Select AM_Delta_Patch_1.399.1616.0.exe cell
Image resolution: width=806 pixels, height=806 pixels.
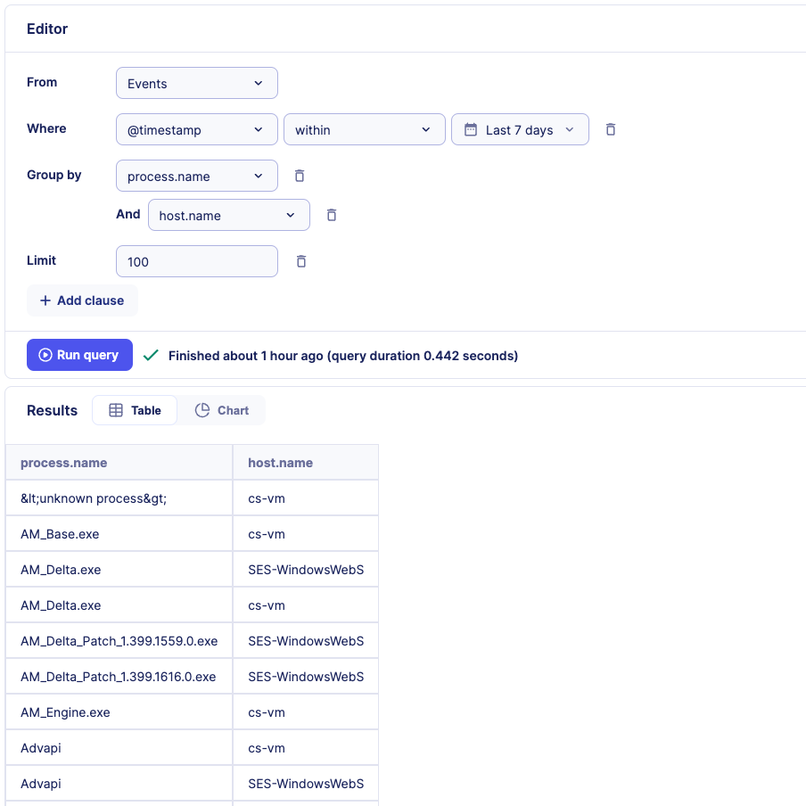(x=119, y=677)
